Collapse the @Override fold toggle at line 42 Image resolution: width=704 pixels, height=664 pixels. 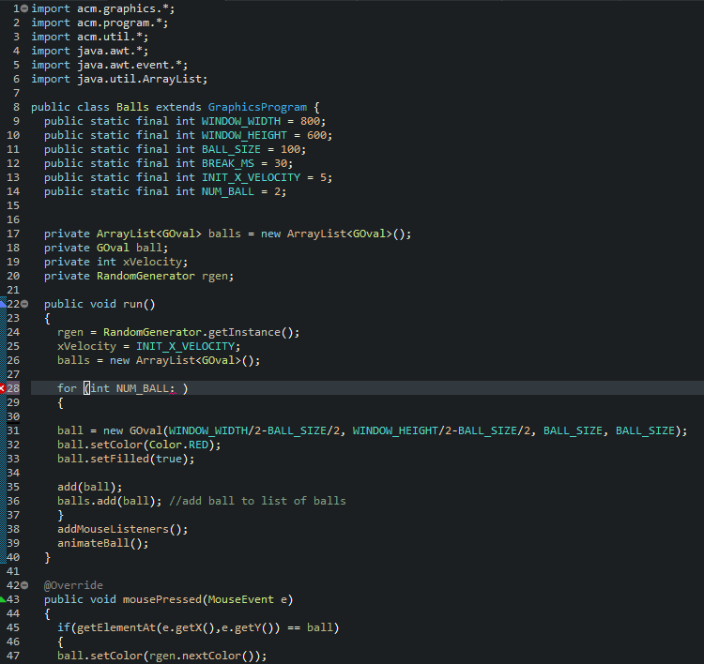coord(24,585)
